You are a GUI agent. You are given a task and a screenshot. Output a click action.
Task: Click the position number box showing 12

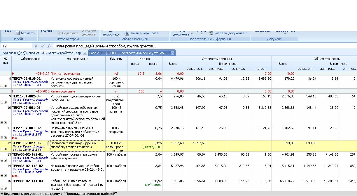coord(16,46)
